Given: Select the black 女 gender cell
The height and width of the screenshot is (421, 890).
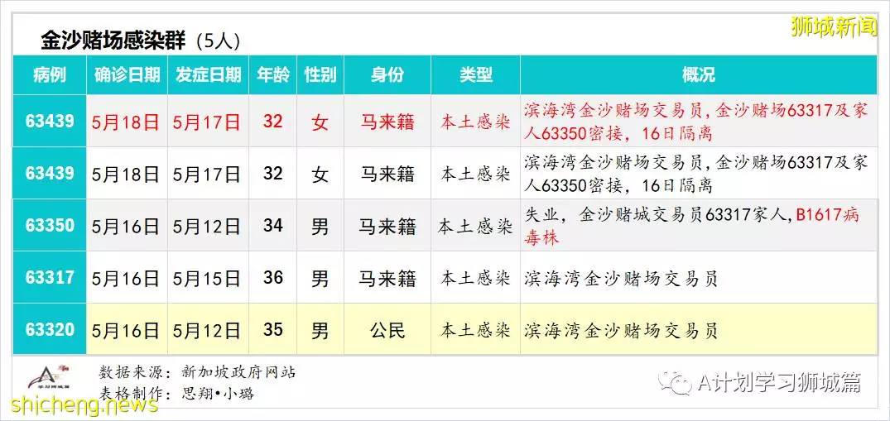Looking at the screenshot, I should 320,175.
